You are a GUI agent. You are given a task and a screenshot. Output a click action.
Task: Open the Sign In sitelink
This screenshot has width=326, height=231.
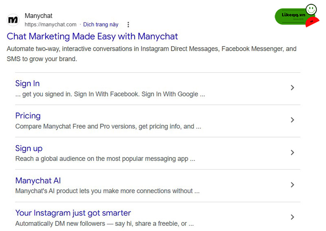pyautogui.click(x=27, y=83)
